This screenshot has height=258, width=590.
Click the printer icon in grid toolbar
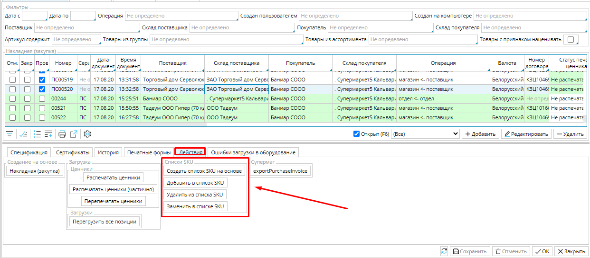pos(62,134)
